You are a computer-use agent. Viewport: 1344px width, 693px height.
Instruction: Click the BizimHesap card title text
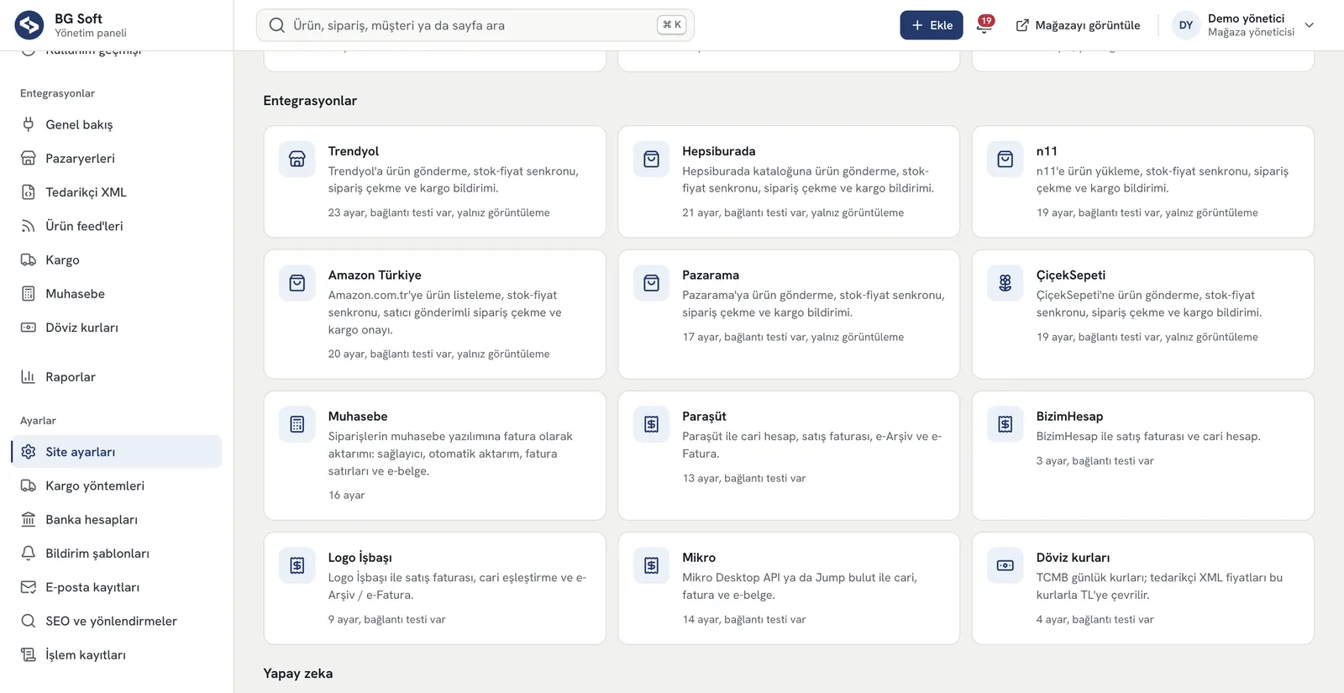(1070, 417)
